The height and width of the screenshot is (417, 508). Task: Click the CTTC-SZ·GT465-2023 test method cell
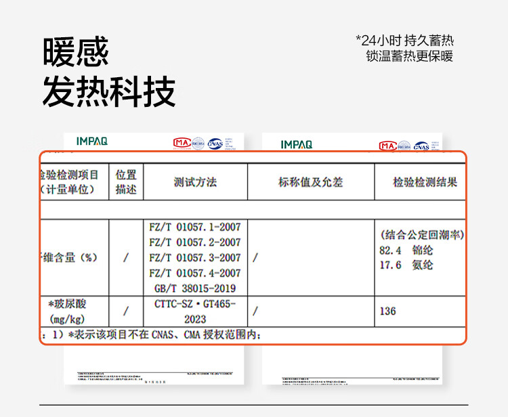[x=195, y=311]
